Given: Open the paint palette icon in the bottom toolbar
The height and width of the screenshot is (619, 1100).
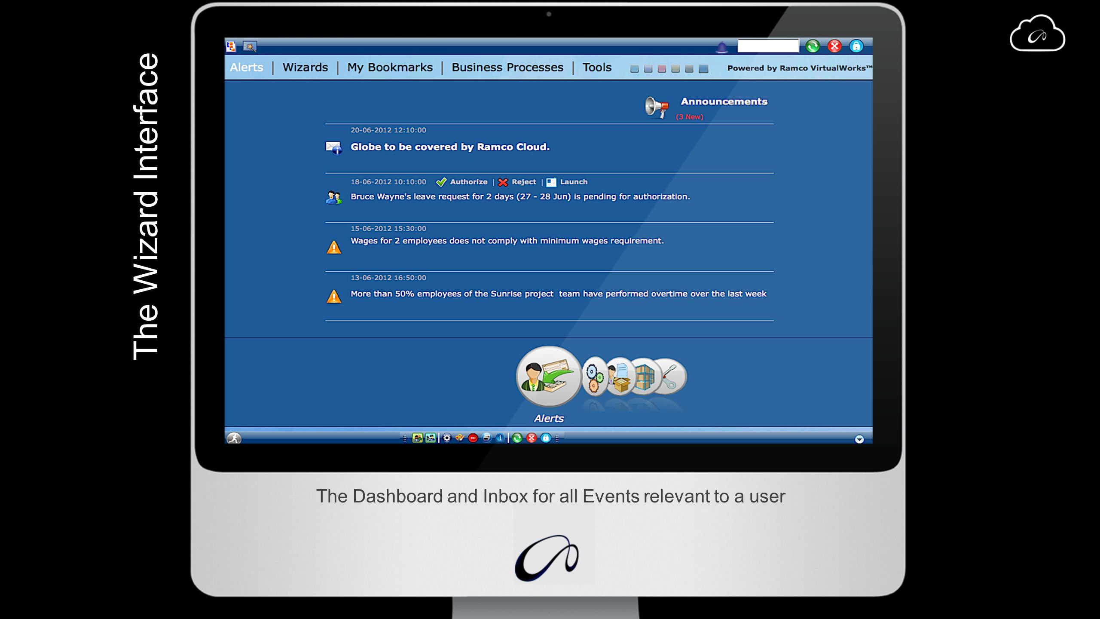Looking at the screenshot, I should click(460, 438).
